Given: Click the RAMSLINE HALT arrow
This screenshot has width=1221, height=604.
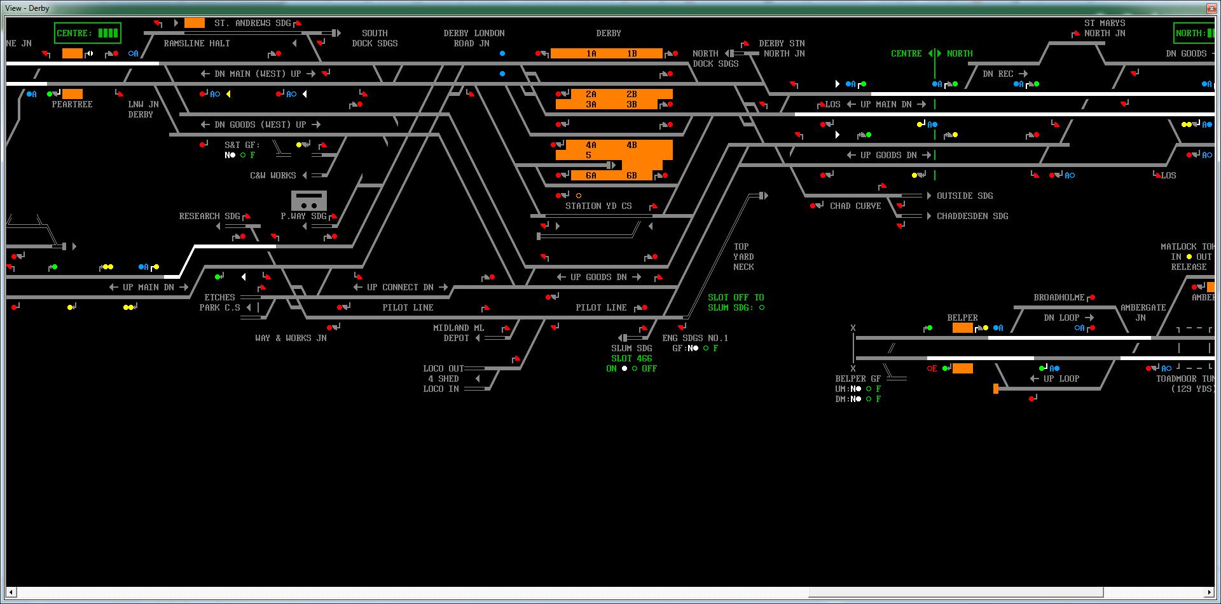Looking at the screenshot, I should tap(294, 43).
